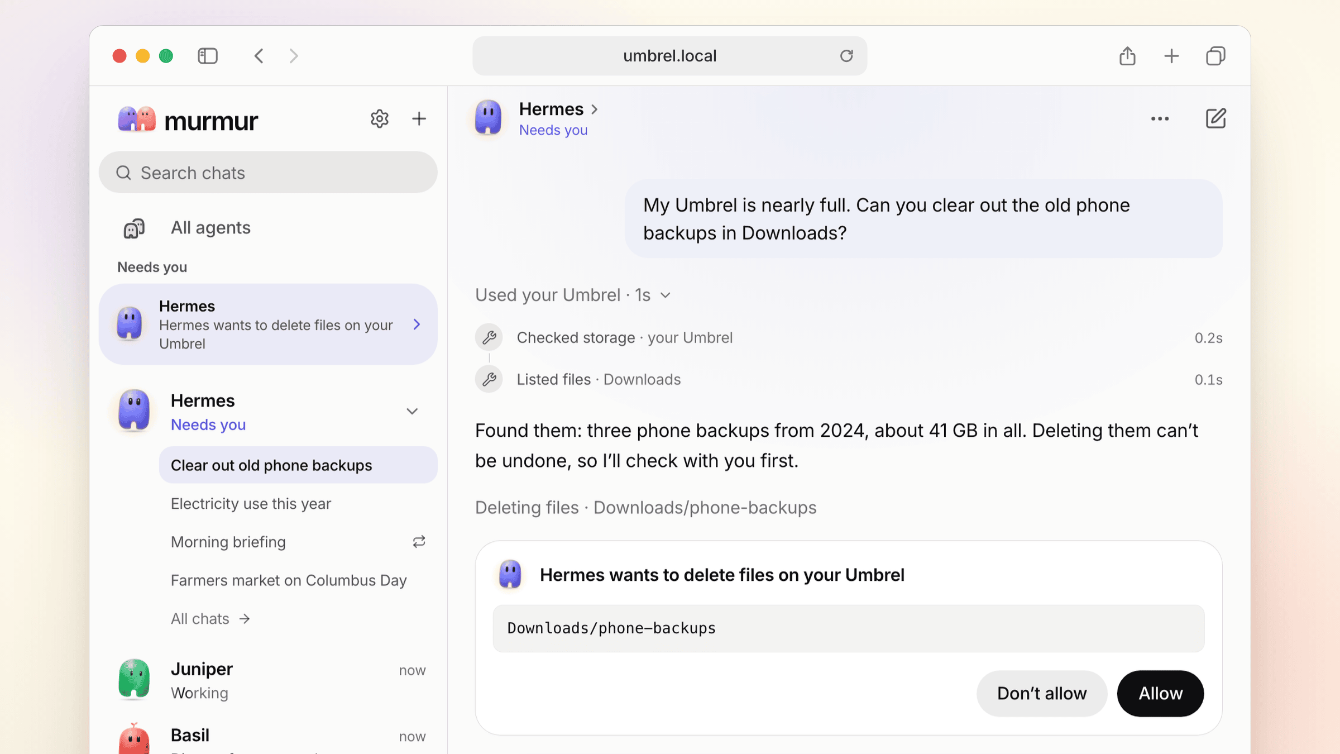
Task: Click the Downloads/phone-backups path box
Action: point(848,628)
